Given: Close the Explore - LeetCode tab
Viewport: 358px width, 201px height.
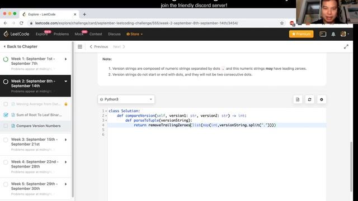Looking at the screenshot, I should click(x=75, y=14).
